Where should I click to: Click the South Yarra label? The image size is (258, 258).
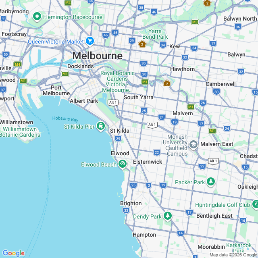139,97
